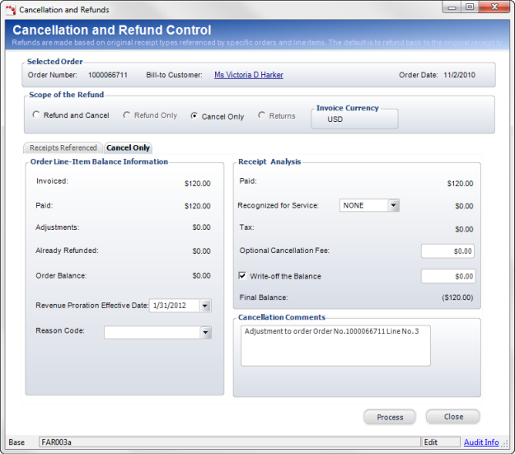Choose the Cancel Only radio button
Screen dimensions: 515x454
click(x=194, y=116)
